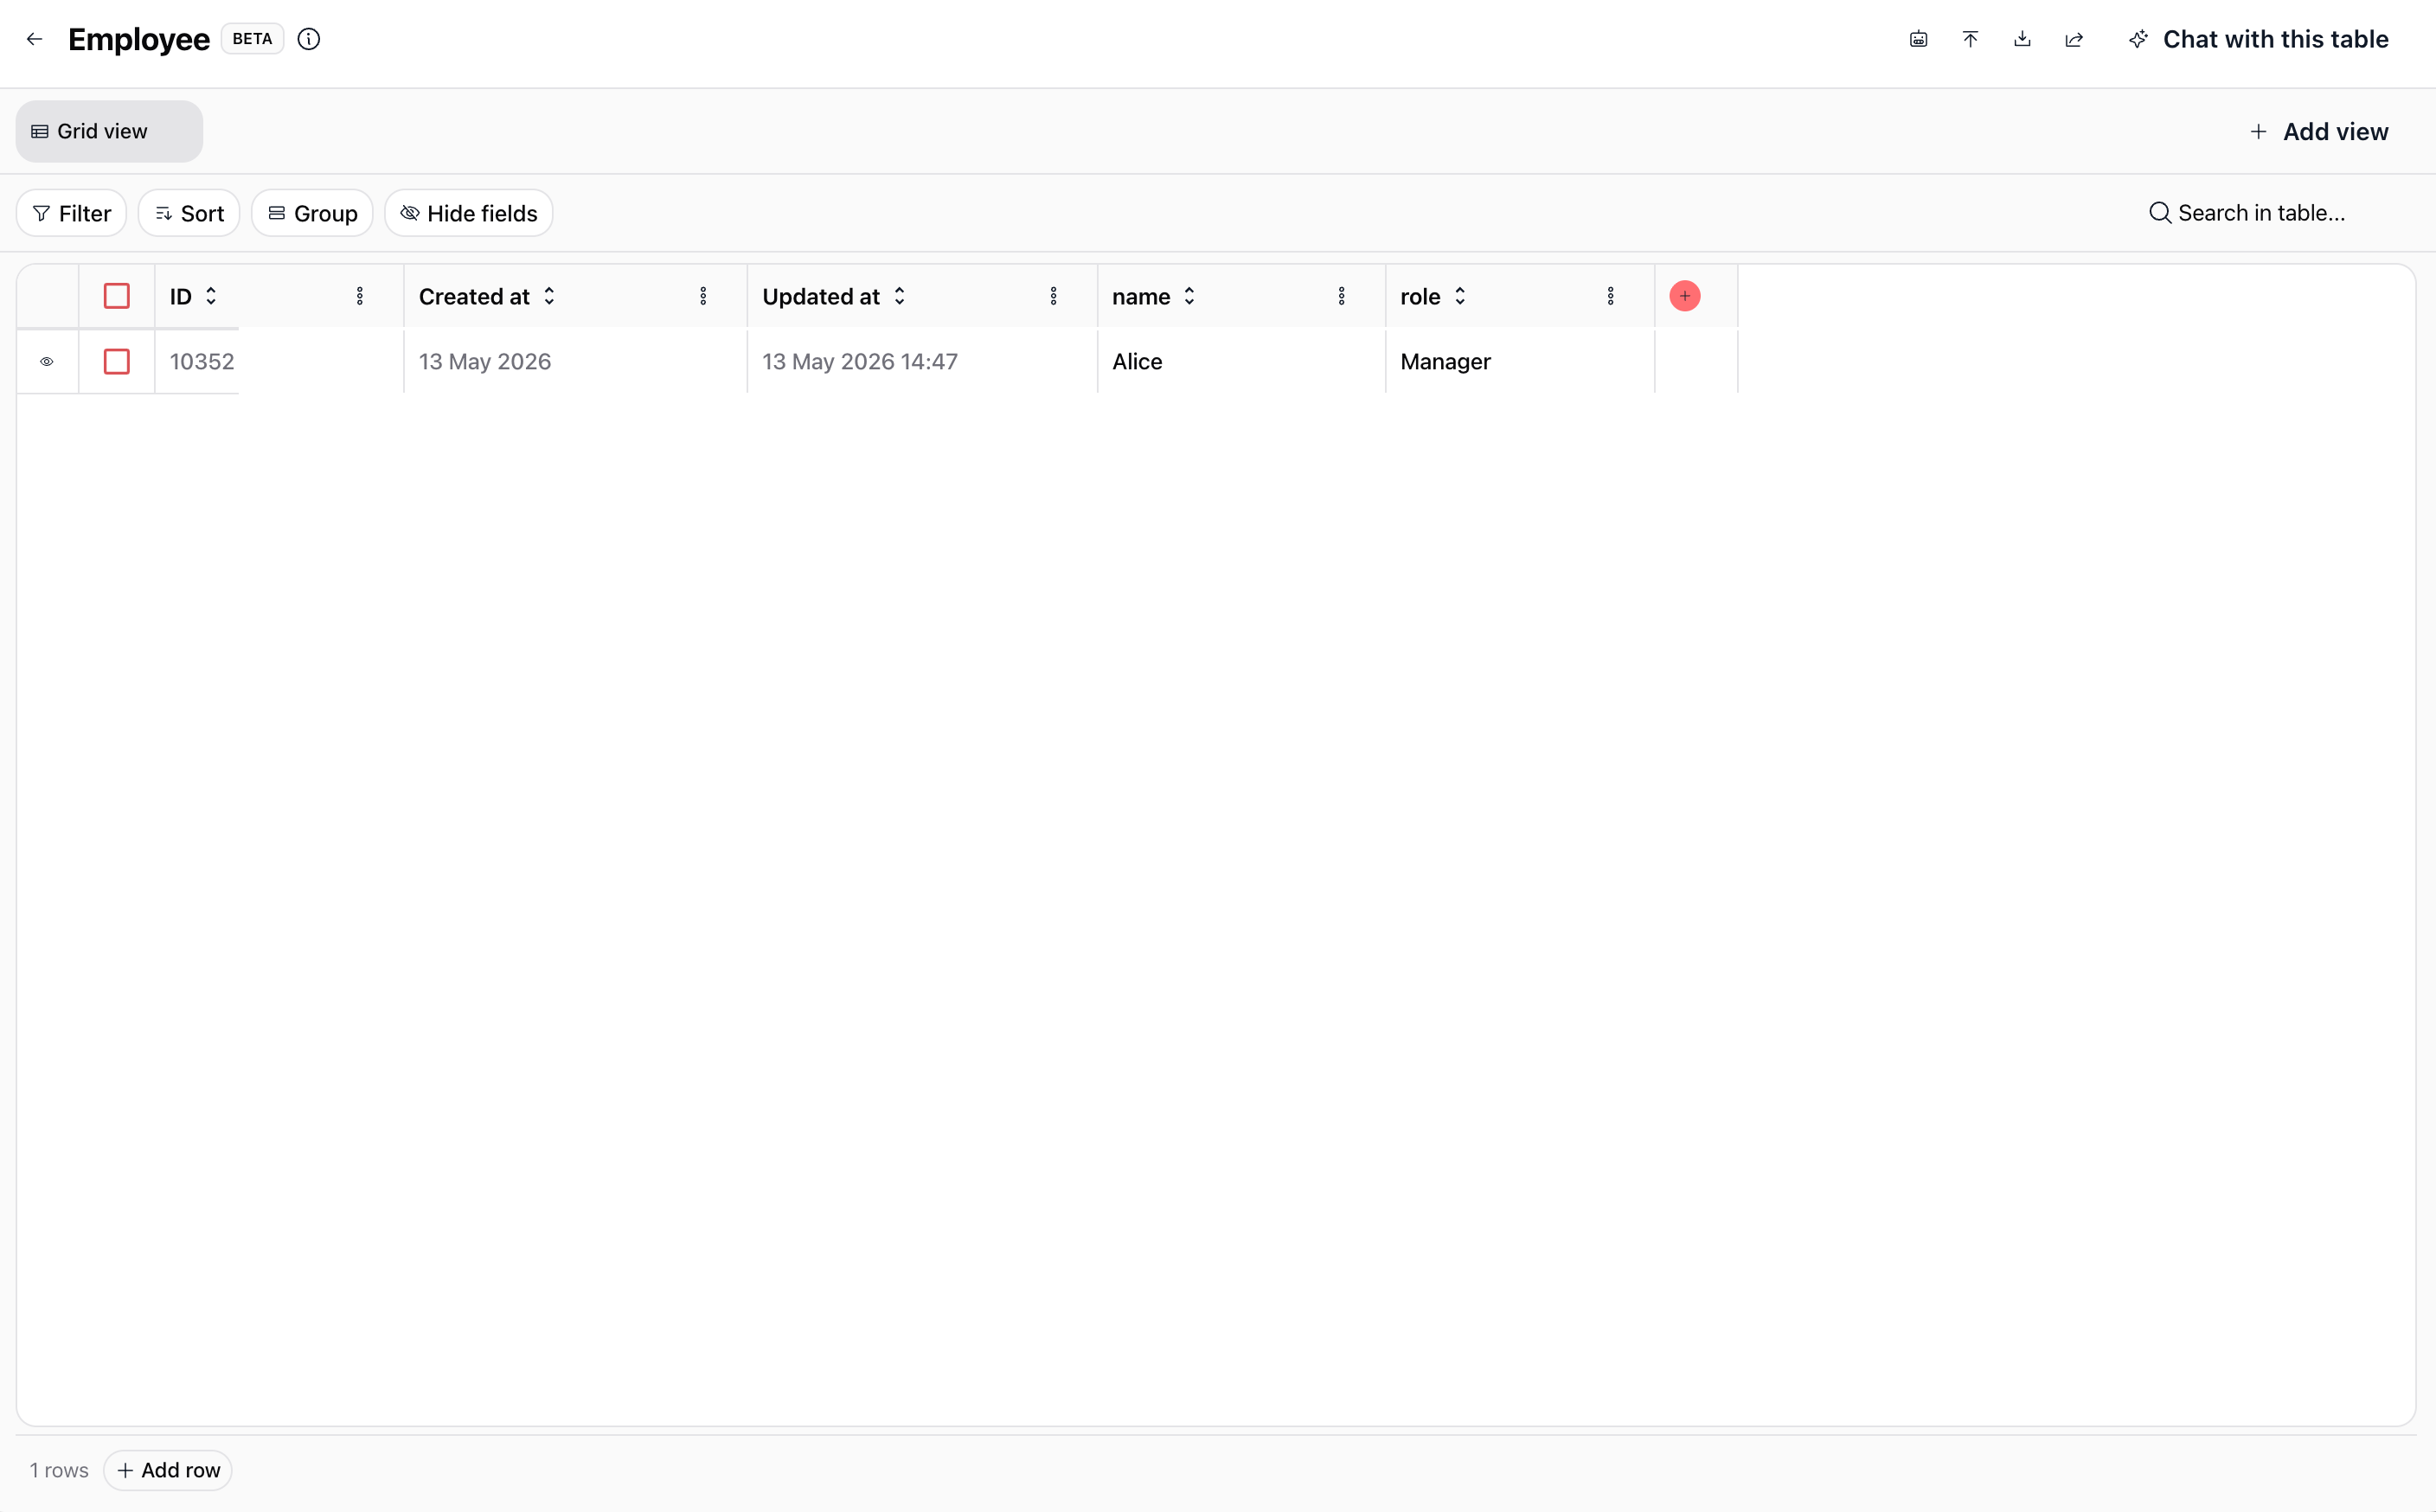Screen dimensions: 2436x1512
Task: Open Hide fields menu
Action: click(x=469, y=213)
